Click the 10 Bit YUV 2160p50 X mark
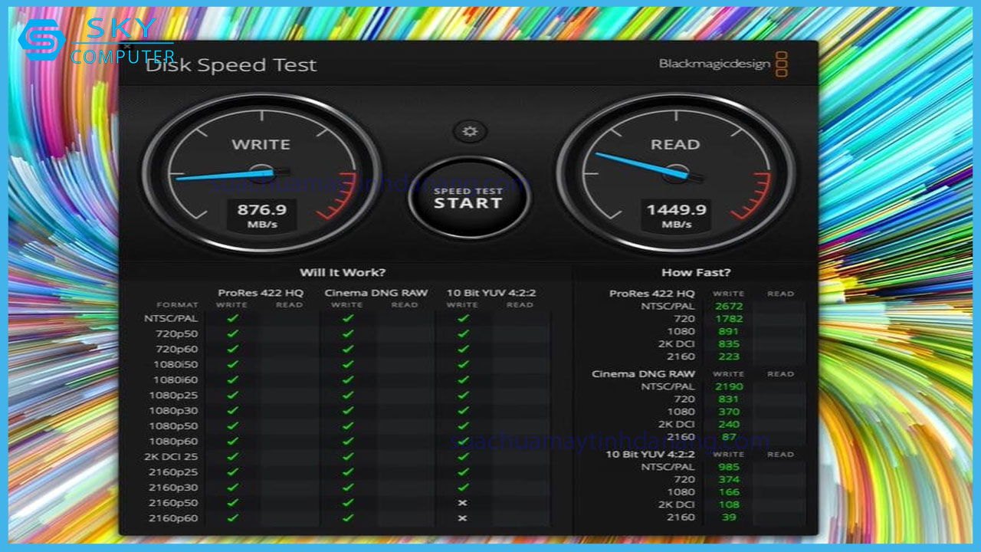 point(463,503)
